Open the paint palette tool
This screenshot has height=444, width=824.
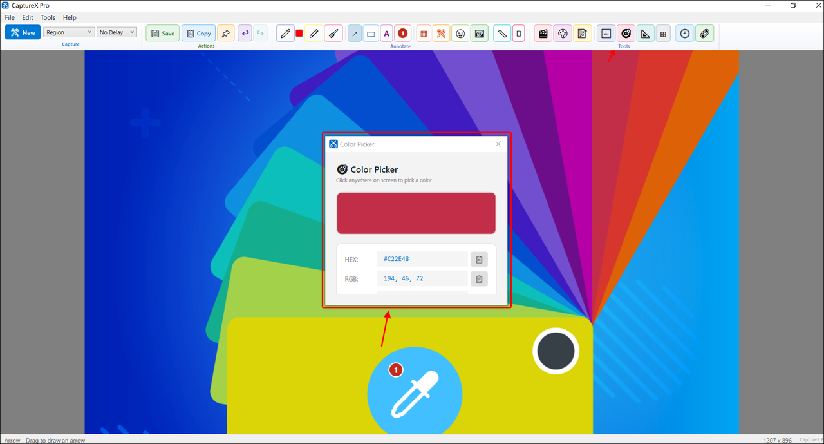click(x=563, y=34)
